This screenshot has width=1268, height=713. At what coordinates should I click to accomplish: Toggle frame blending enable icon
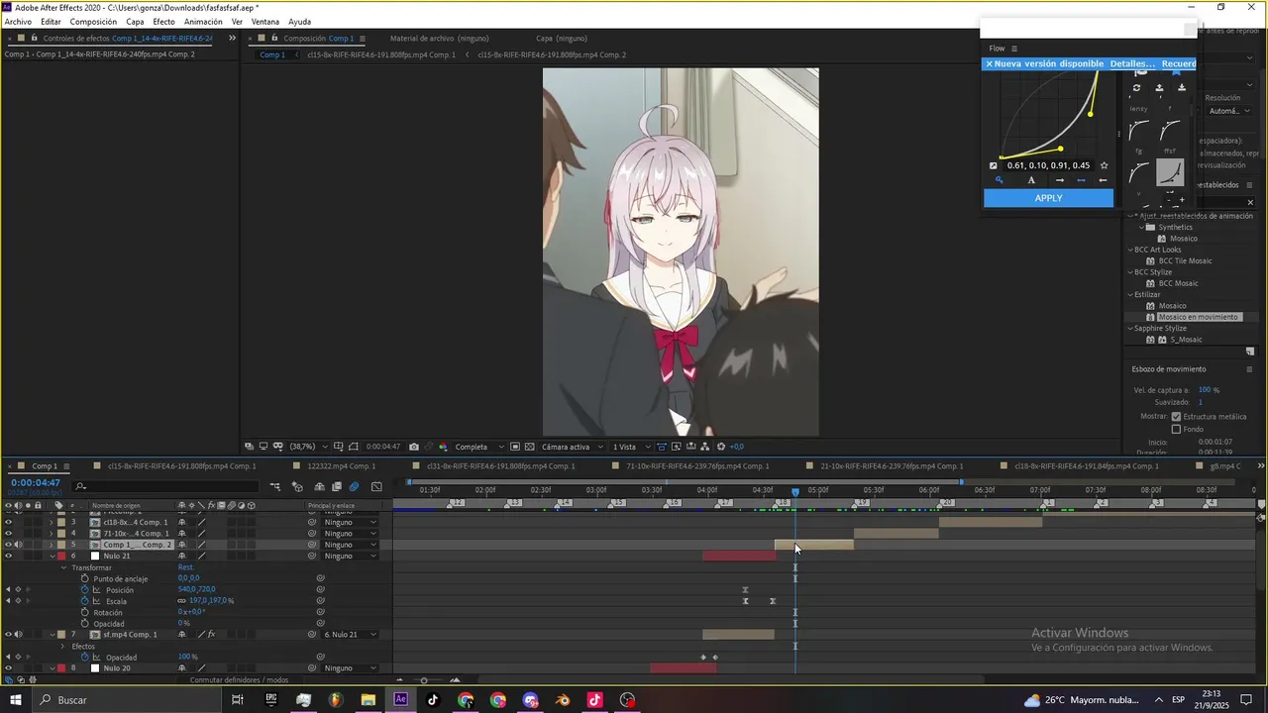[x=337, y=486]
